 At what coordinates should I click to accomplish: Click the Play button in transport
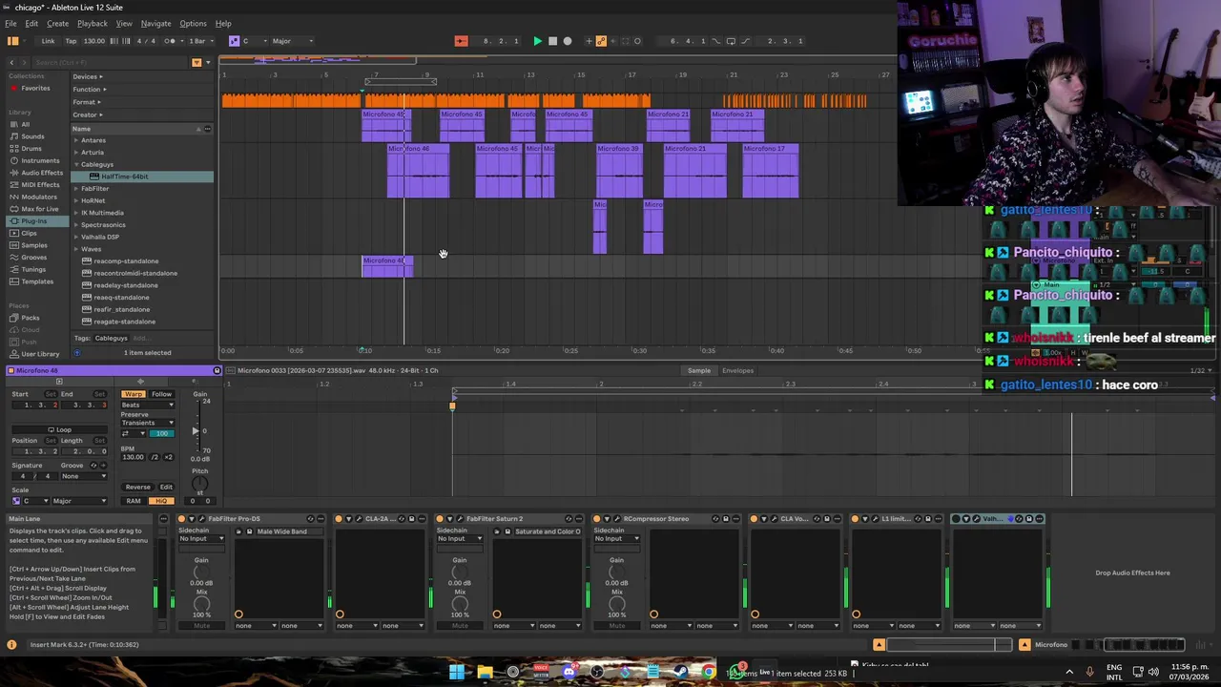(537, 41)
